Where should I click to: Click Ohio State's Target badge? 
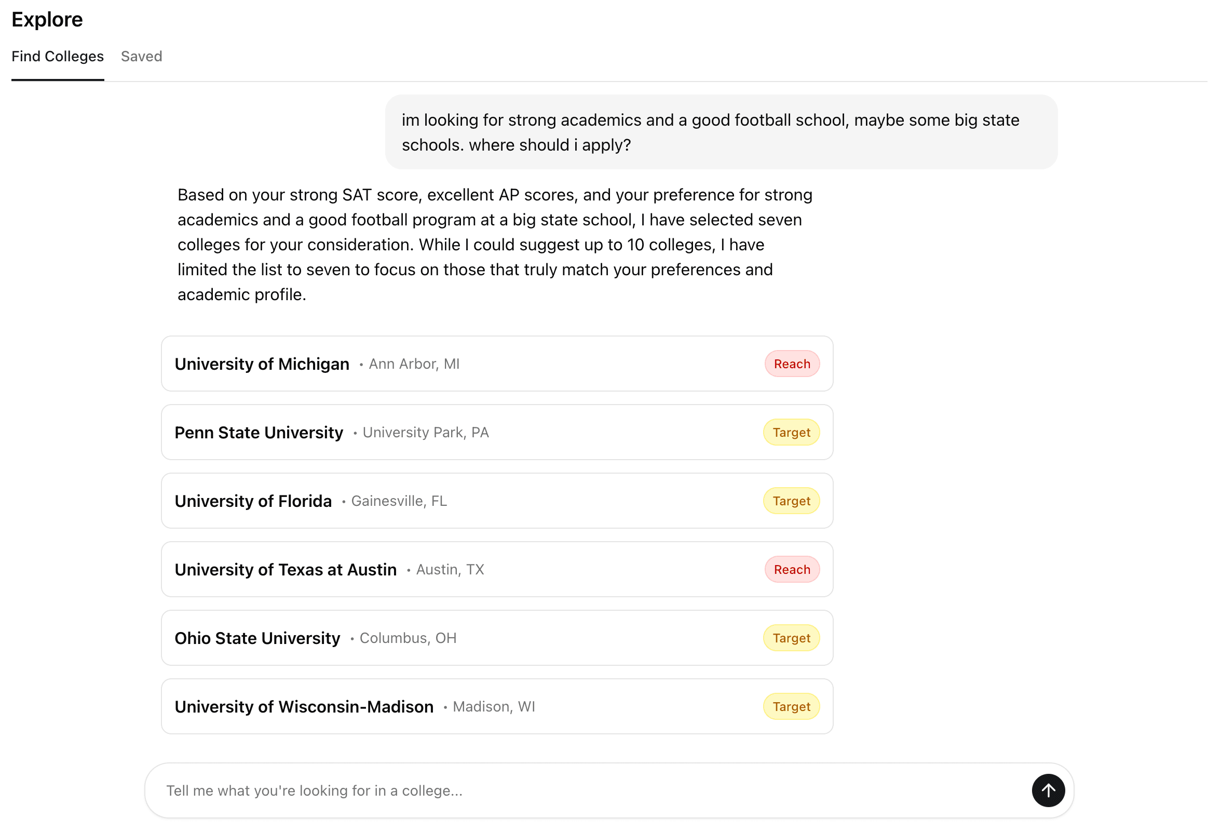[x=791, y=638]
